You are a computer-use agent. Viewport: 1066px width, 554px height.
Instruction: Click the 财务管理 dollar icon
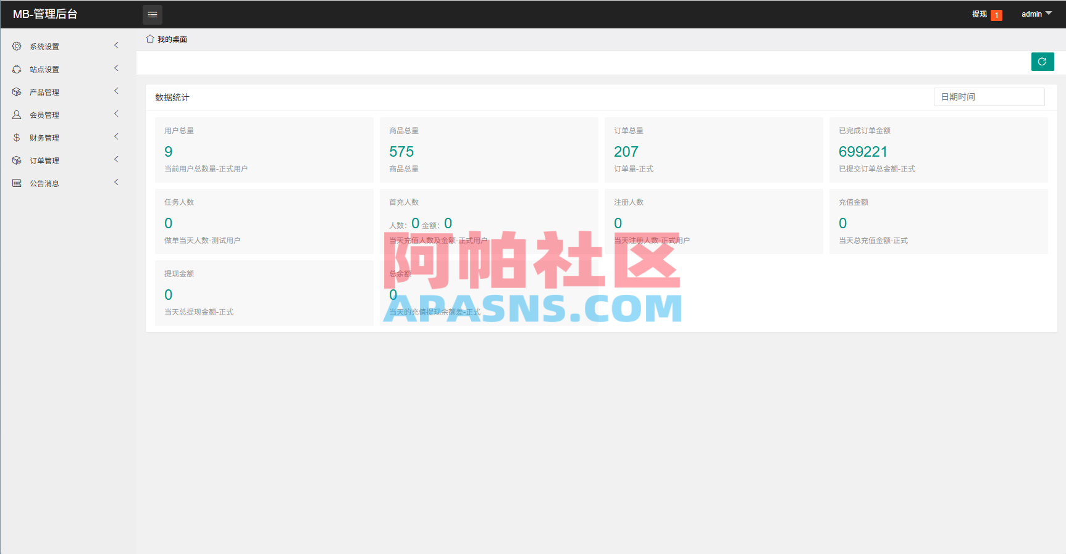click(17, 138)
